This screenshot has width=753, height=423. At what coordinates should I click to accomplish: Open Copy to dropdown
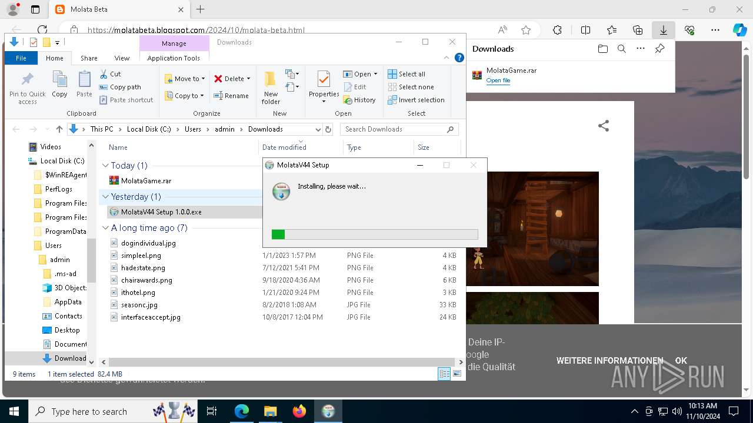184,96
